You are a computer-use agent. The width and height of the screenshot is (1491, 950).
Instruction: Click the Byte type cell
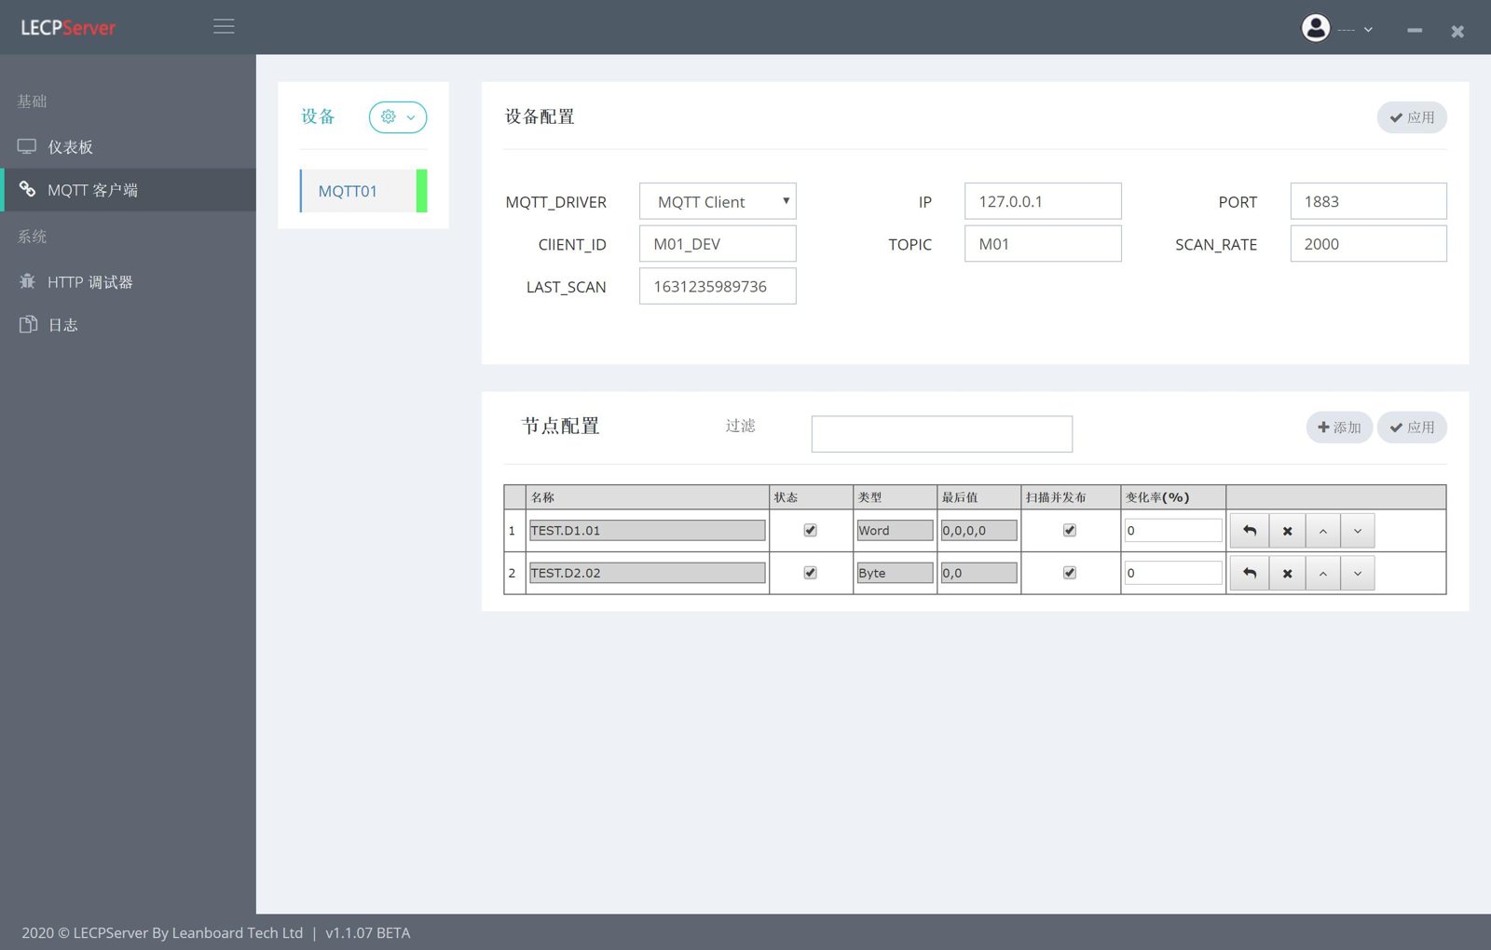(x=895, y=573)
